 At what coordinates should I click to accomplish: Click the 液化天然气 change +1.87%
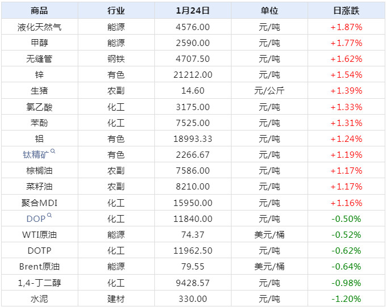[x=346, y=27]
